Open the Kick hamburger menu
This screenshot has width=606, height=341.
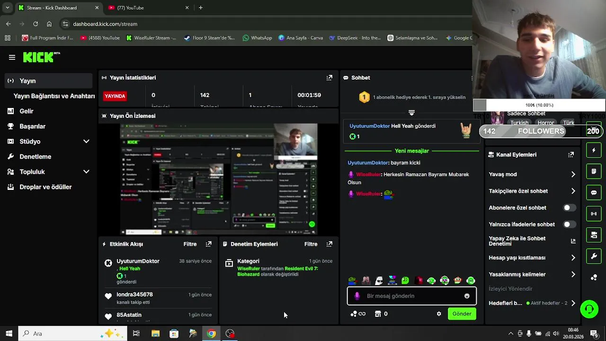(x=12, y=57)
